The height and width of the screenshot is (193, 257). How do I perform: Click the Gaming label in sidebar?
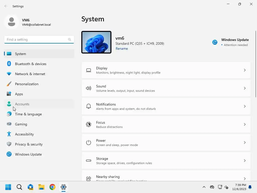(x=21, y=124)
